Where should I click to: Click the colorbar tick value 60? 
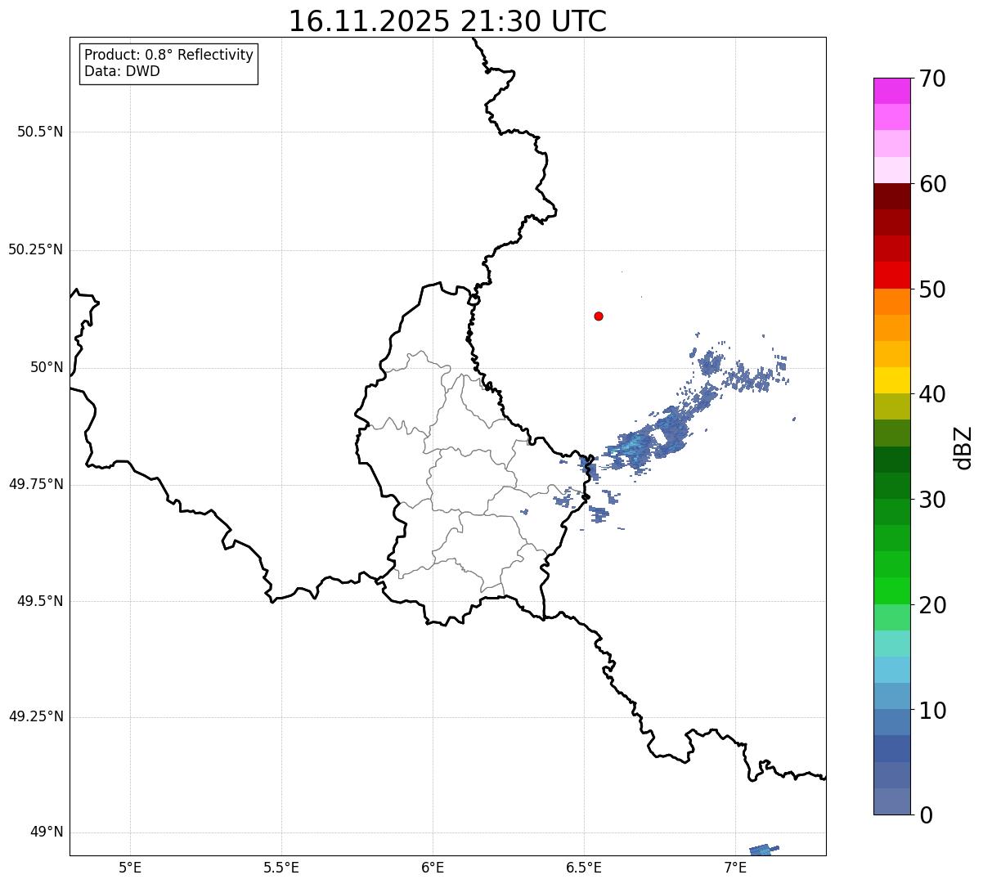click(x=932, y=184)
